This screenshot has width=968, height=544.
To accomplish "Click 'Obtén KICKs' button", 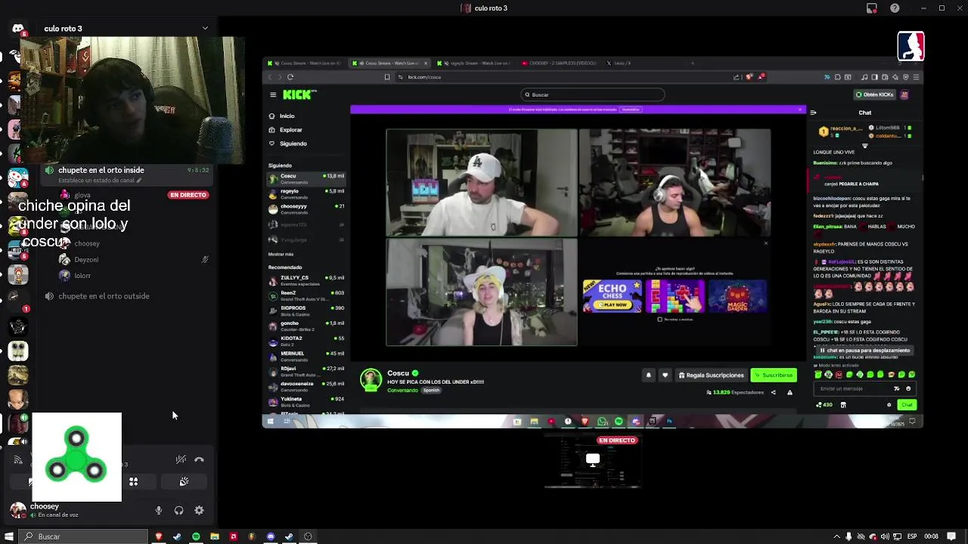I will 874,94.
